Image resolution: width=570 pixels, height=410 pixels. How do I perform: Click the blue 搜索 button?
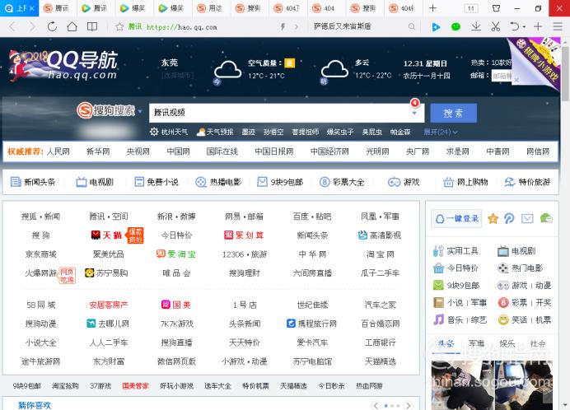453,113
